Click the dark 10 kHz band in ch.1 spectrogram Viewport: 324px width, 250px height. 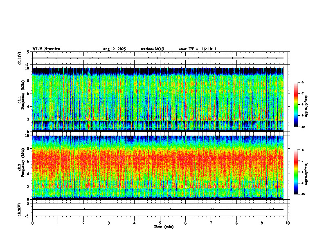(158, 71)
